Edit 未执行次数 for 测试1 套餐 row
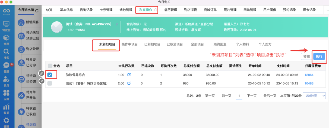Screen dimensions: 329x128 coord(129,83)
